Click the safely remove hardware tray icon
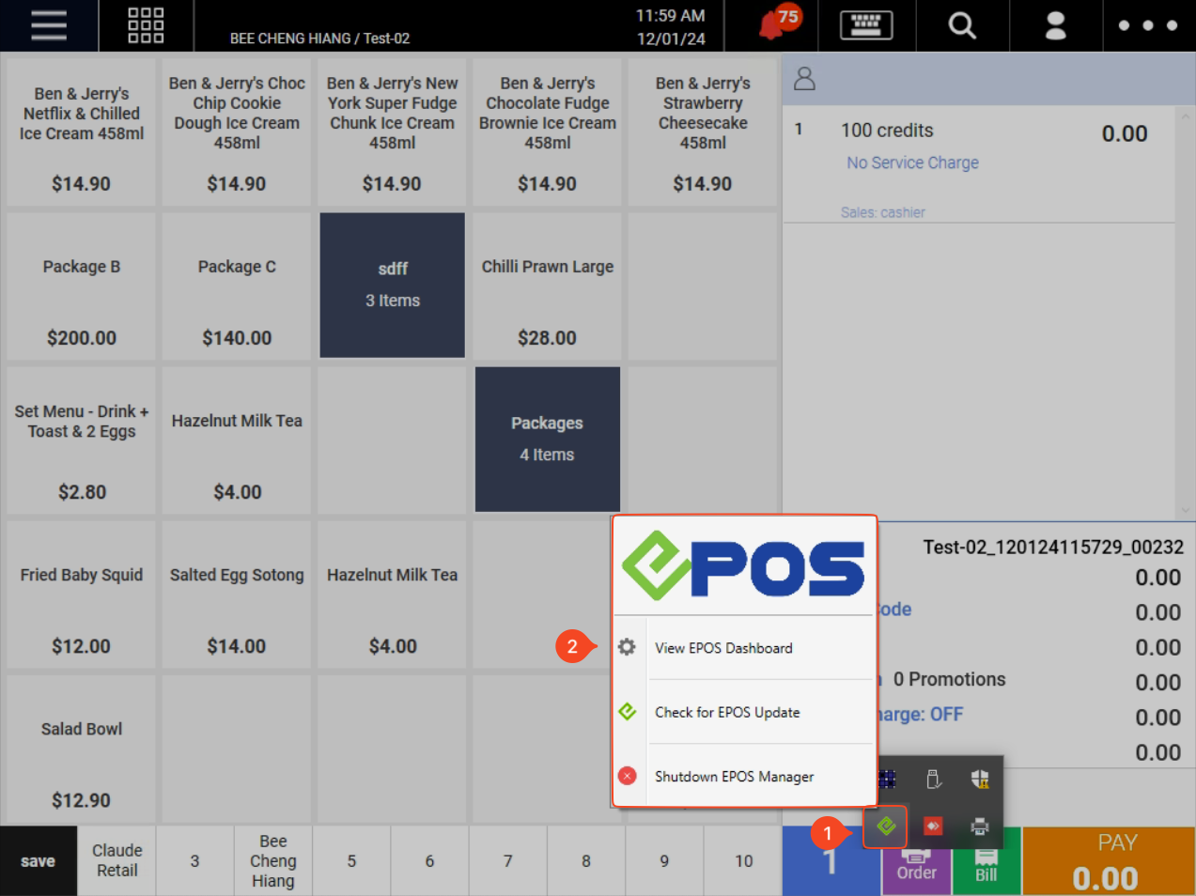This screenshot has height=896, width=1196. tap(933, 780)
